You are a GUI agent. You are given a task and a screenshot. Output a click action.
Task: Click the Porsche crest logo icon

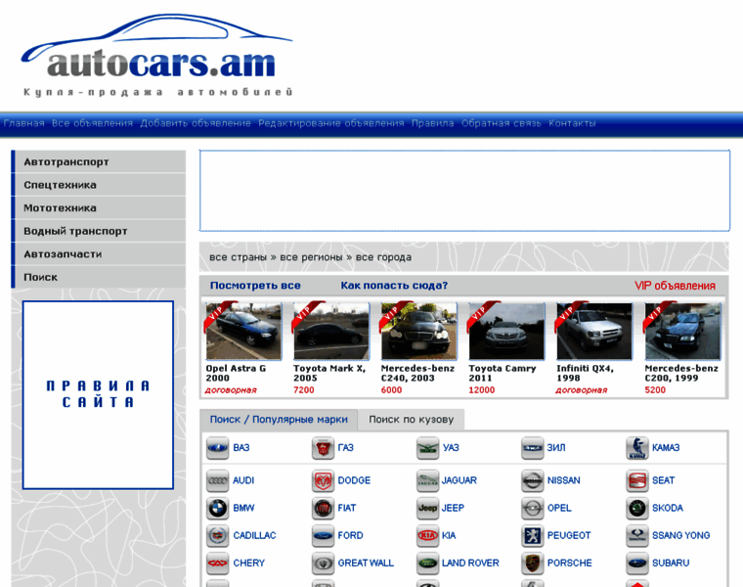(532, 564)
